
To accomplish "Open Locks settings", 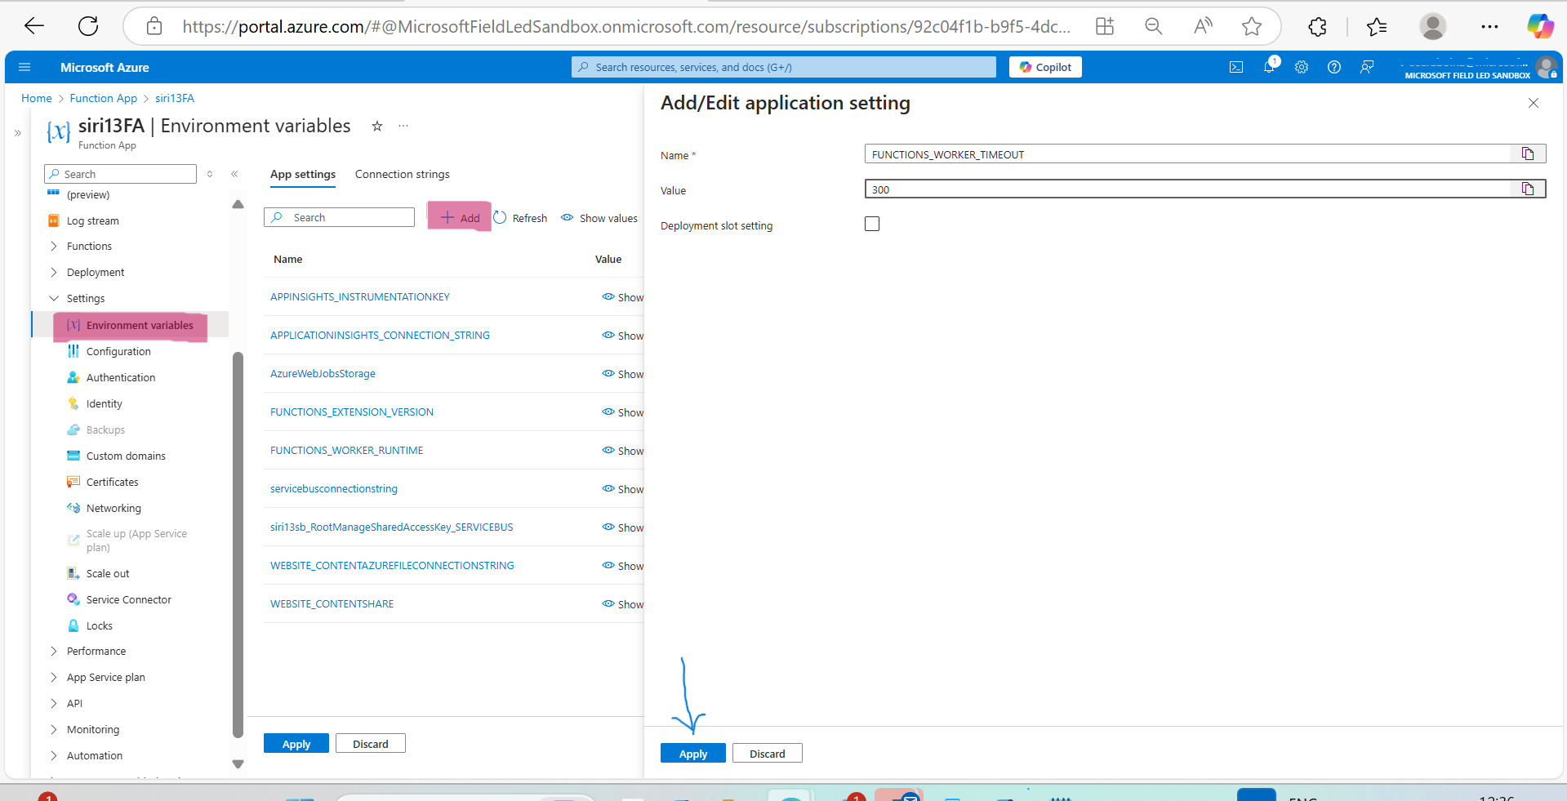I will coord(99,625).
